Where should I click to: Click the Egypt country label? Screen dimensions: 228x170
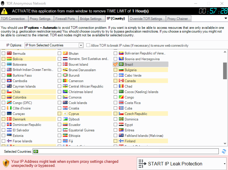point(129,125)
